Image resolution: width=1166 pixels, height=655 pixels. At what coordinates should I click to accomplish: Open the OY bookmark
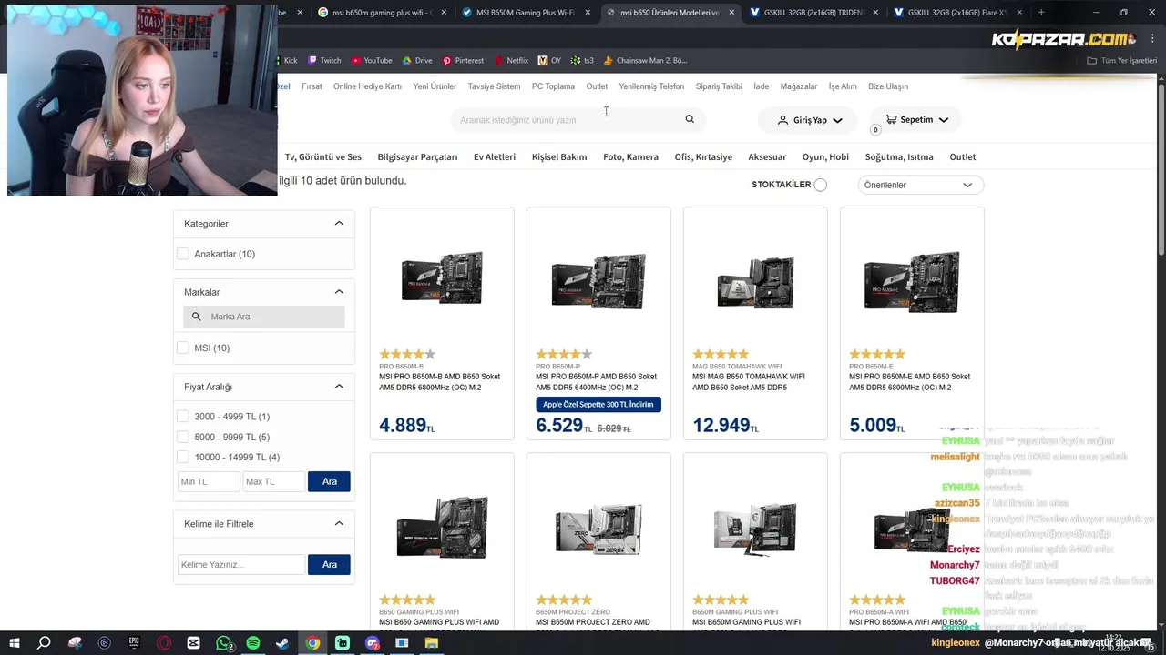[x=549, y=61]
